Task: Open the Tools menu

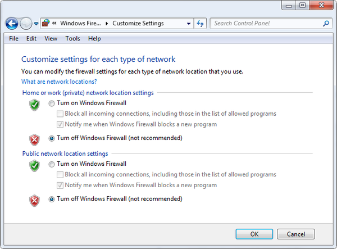Action: (72, 38)
